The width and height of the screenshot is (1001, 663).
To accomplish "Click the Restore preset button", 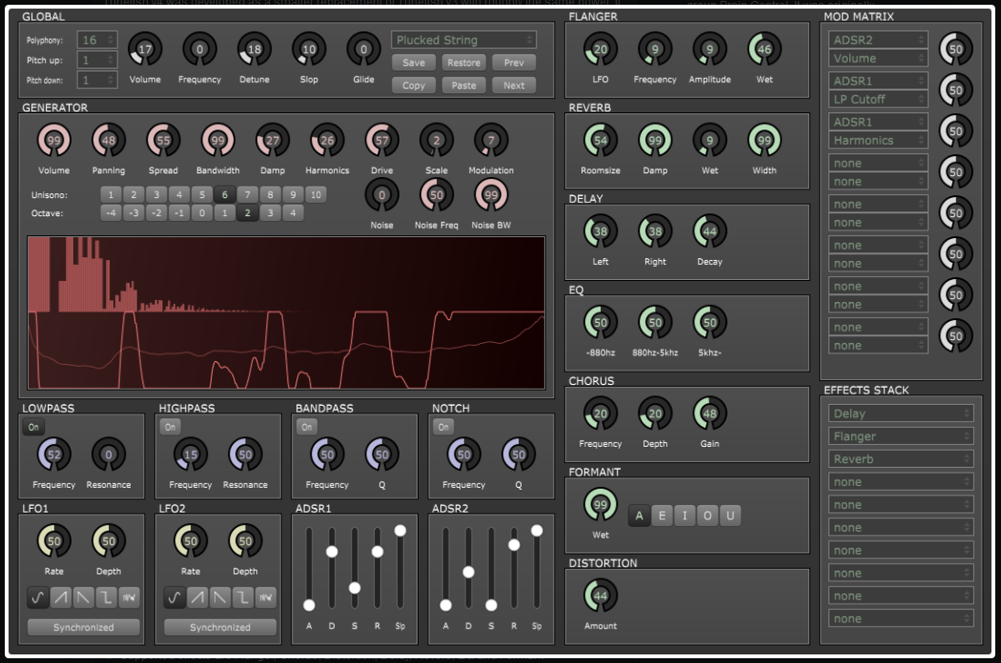I will tap(464, 62).
